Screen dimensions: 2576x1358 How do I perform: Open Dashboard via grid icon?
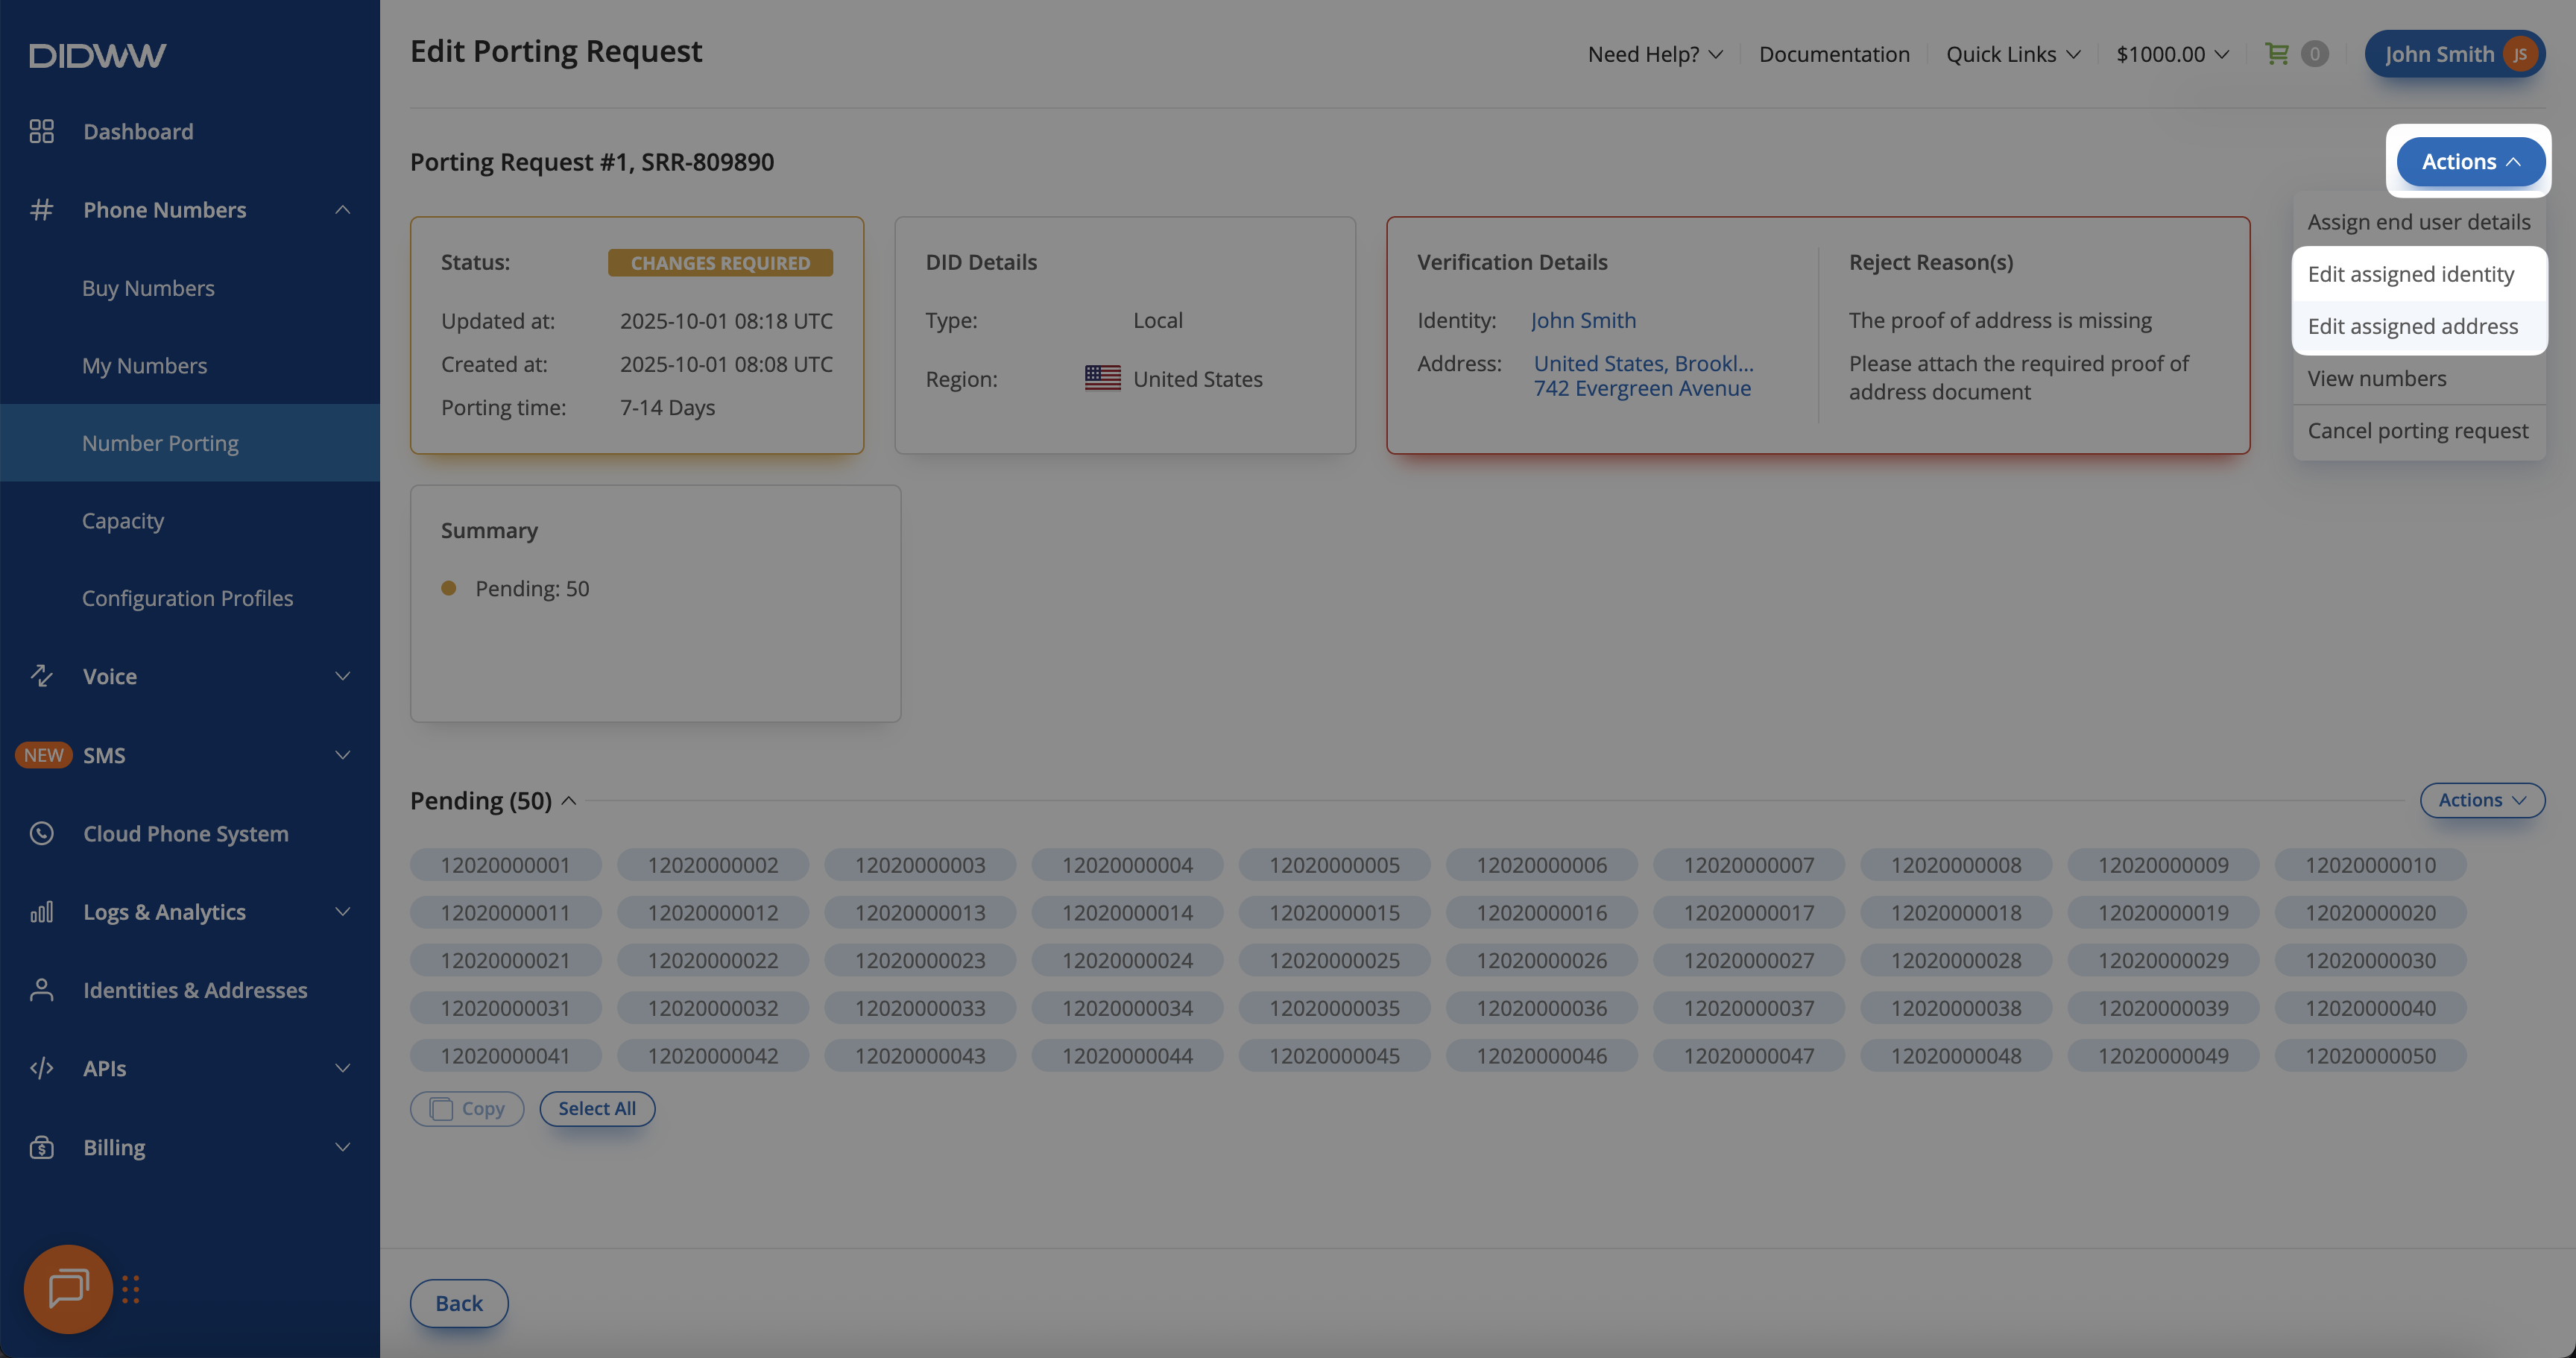click(x=41, y=131)
